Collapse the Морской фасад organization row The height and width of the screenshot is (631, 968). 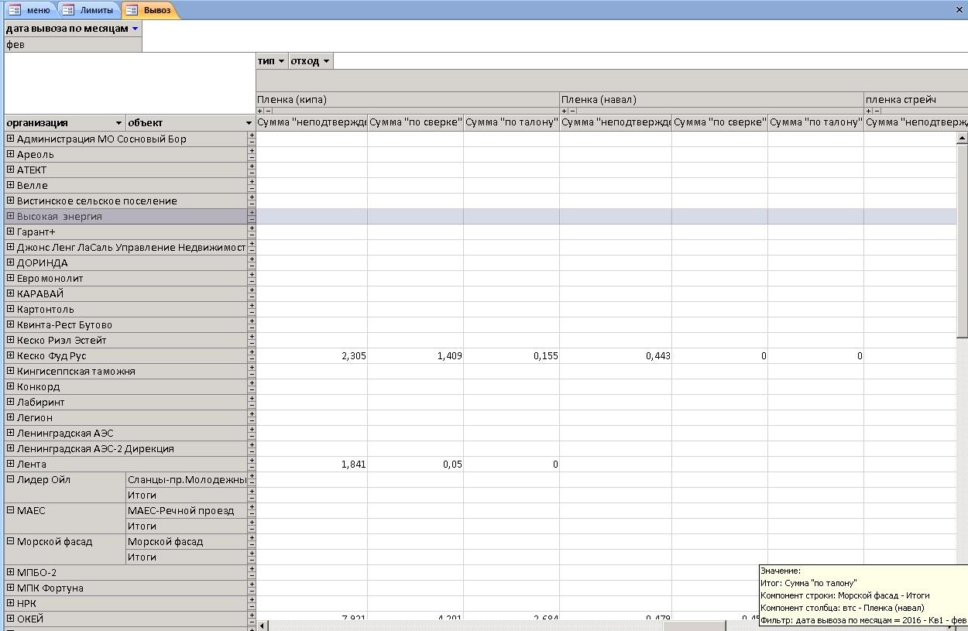[x=11, y=541]
